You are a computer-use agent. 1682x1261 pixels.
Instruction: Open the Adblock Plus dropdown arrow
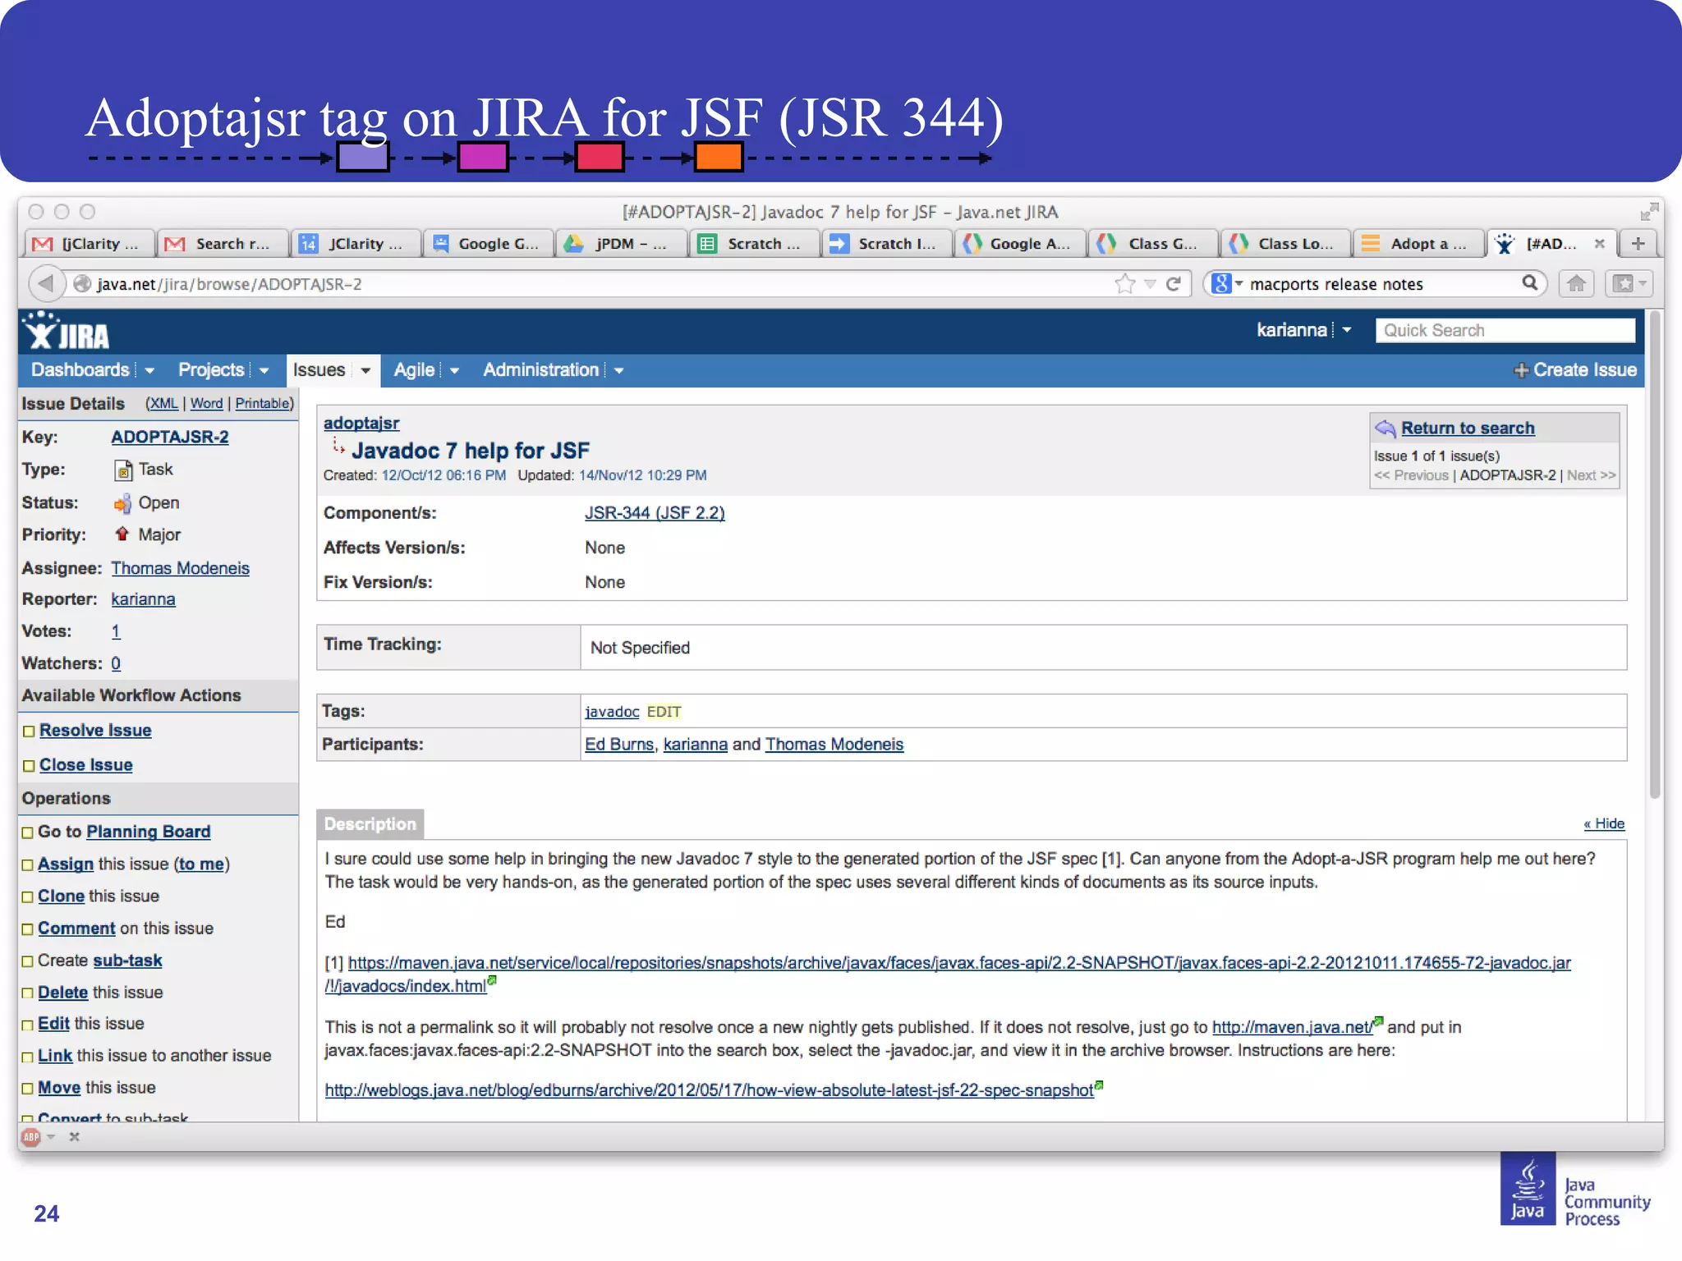(x=51, y=1137)
